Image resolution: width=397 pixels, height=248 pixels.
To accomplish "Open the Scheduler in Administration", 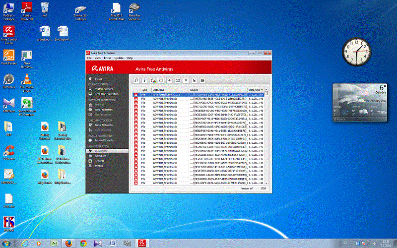I will [x=100, y=156].
